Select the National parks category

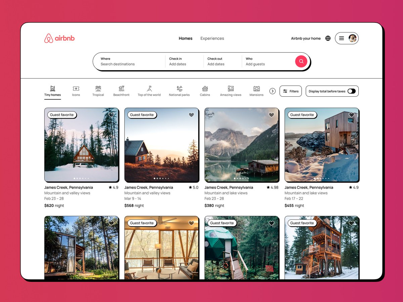point(179,91)
